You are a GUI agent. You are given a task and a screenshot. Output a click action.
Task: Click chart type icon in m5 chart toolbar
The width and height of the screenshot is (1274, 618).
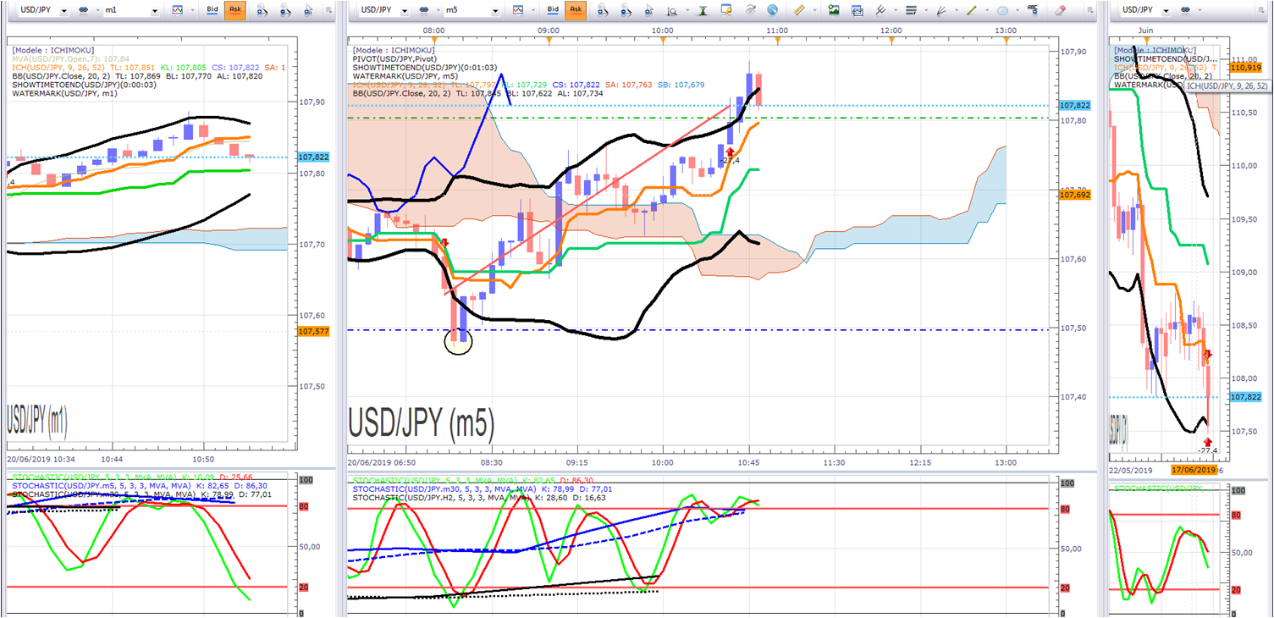(x=517, y=10)
